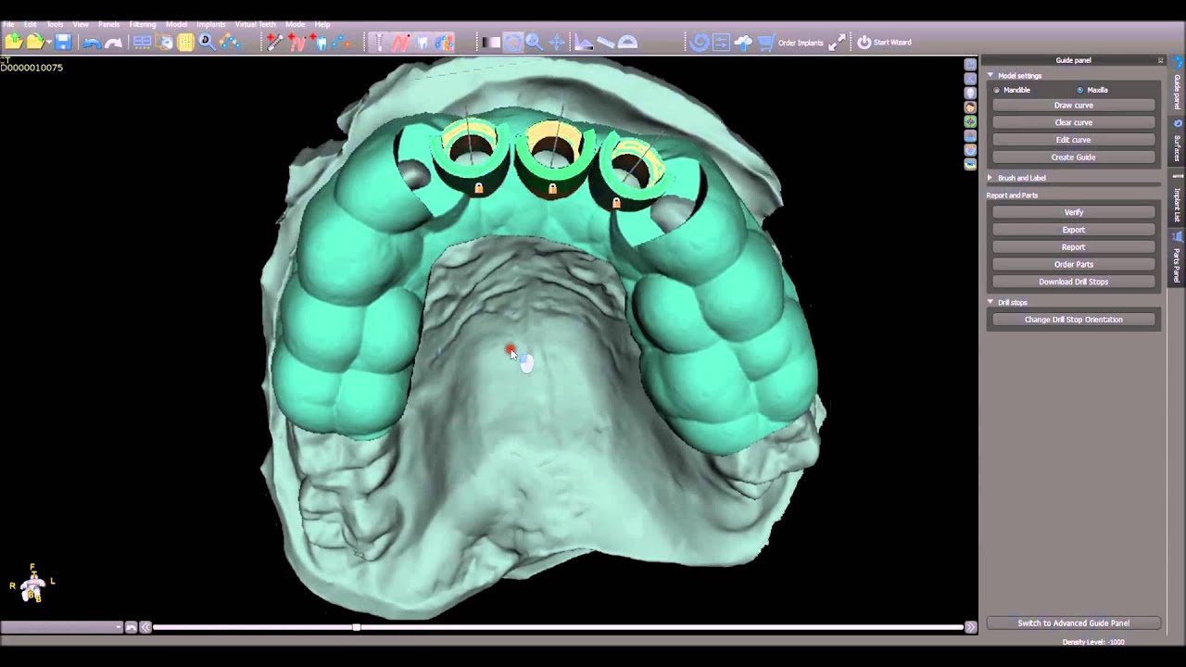Open the Virtual Teeth menu
The image size is (1186, 667).
(x=255, y=24)
